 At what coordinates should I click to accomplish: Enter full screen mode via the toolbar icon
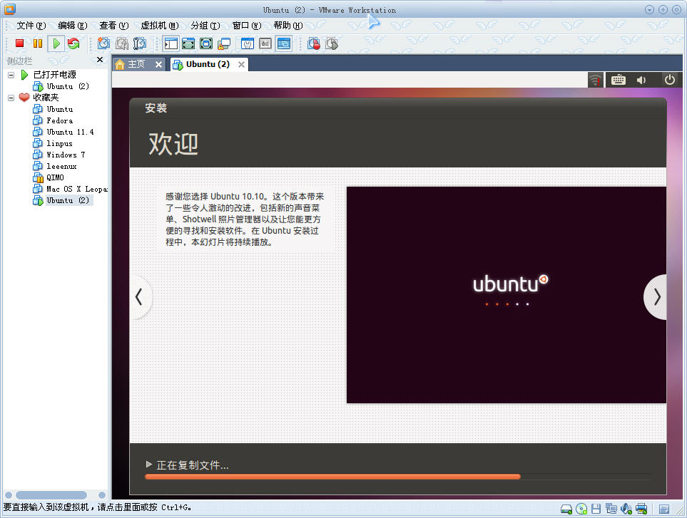(206, 43)
